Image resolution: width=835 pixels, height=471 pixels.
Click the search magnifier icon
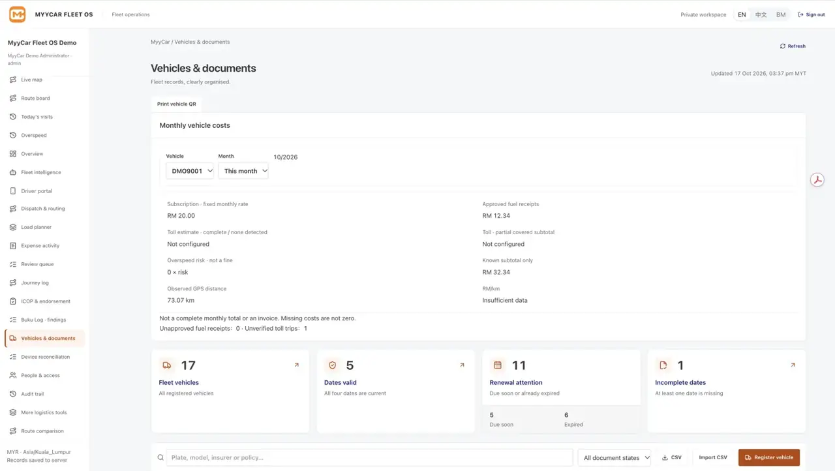pyautogui.click(x=160, y=458)
